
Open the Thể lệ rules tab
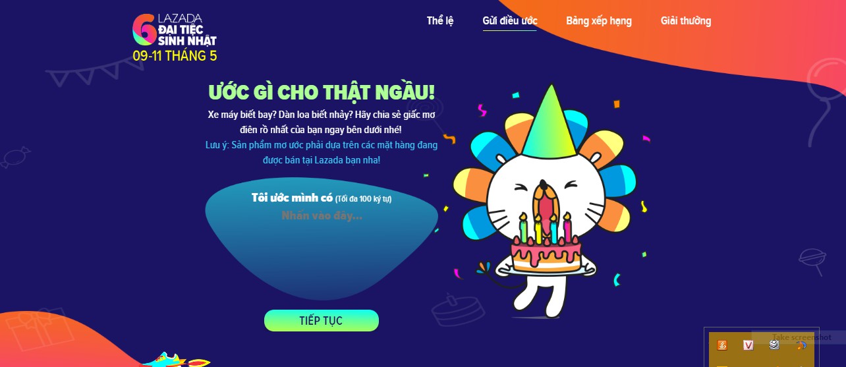440,20
